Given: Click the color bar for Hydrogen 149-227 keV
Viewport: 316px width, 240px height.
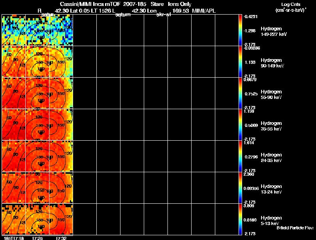Looking at the screenshot, I should [x=240, y=30].
